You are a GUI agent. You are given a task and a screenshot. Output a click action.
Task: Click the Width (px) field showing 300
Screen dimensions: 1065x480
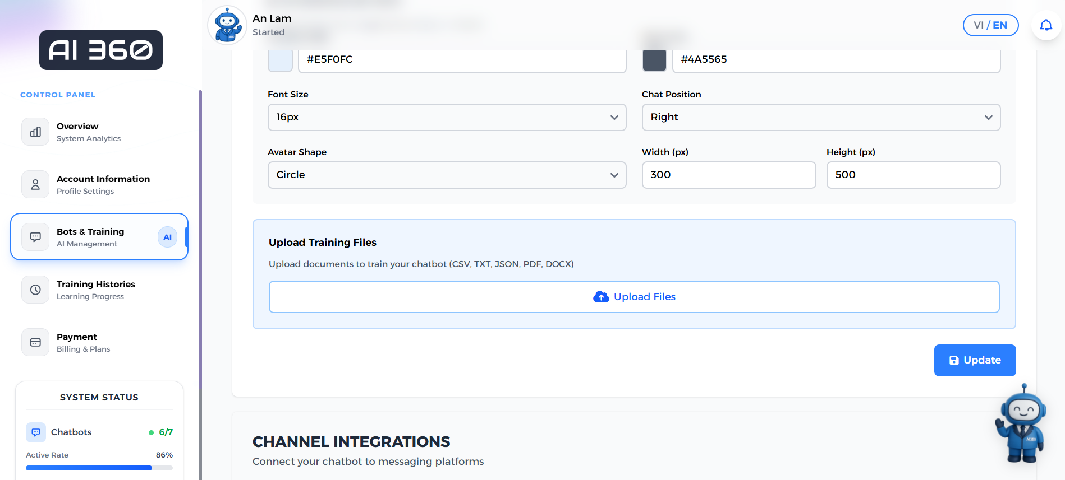click(728, 175)
